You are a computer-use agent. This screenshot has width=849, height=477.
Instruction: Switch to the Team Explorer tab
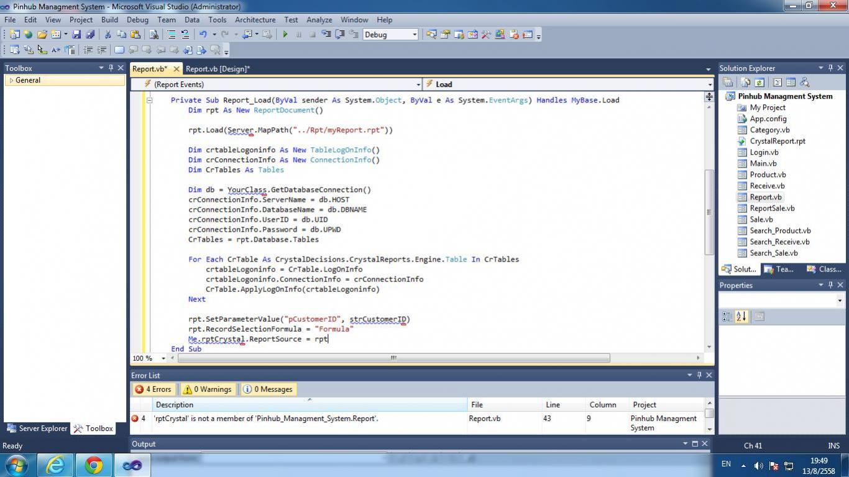click(779, 270)
